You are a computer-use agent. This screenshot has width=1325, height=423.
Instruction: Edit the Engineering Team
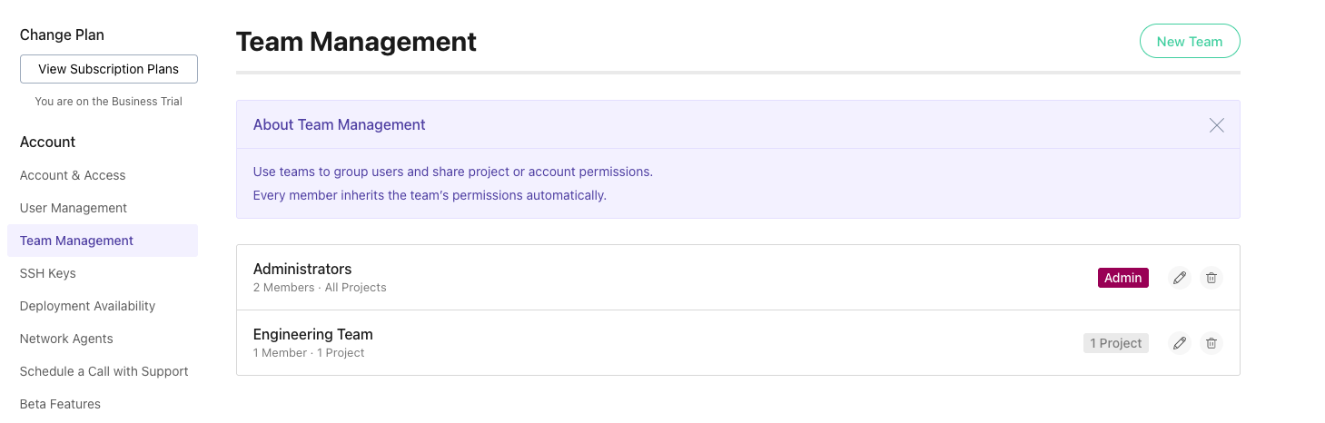[x=1180, y=343]
